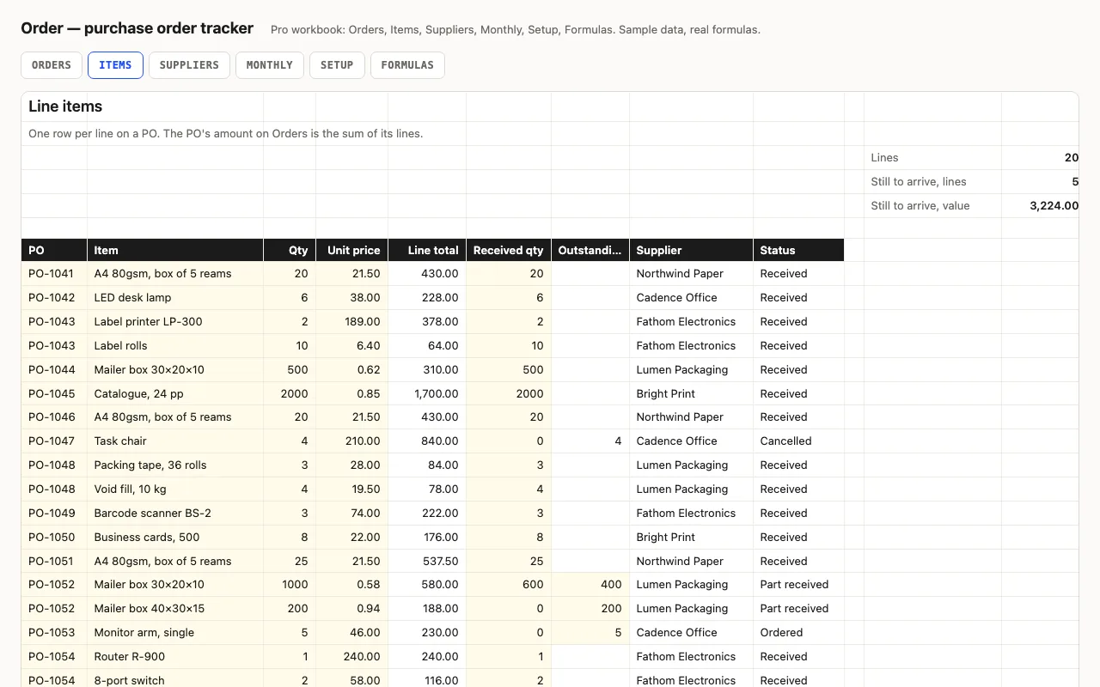Select the Label printer LP-300 cell
This screenshot has width=1100, height=687.
[x=175, y=322]
